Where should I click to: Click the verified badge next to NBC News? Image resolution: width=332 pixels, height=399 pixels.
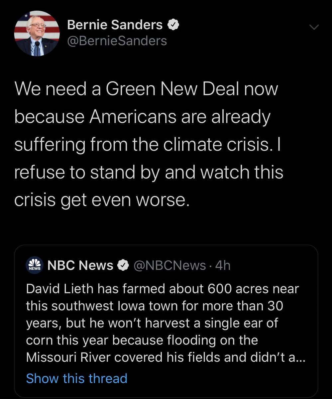point(123,265)
